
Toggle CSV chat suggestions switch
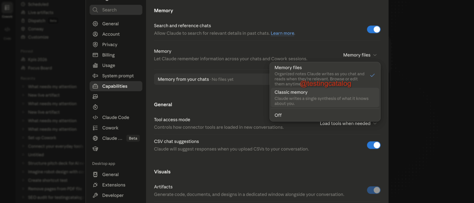coord(374,145)
